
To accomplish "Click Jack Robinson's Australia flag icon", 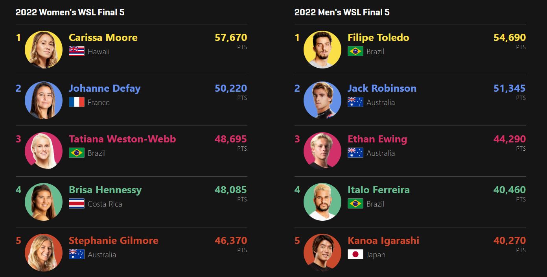I will pos(355,102).
